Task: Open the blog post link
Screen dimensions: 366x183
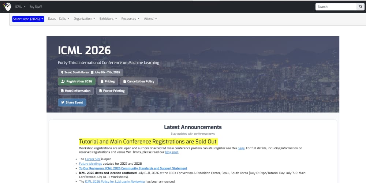Action: click(172, 152)
